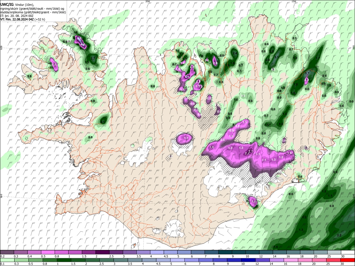The width and height of the screenshot is (355, 266).
Task: Pick the rain legend swatch between 8 and 9
Action: click(x=220, y=260)
